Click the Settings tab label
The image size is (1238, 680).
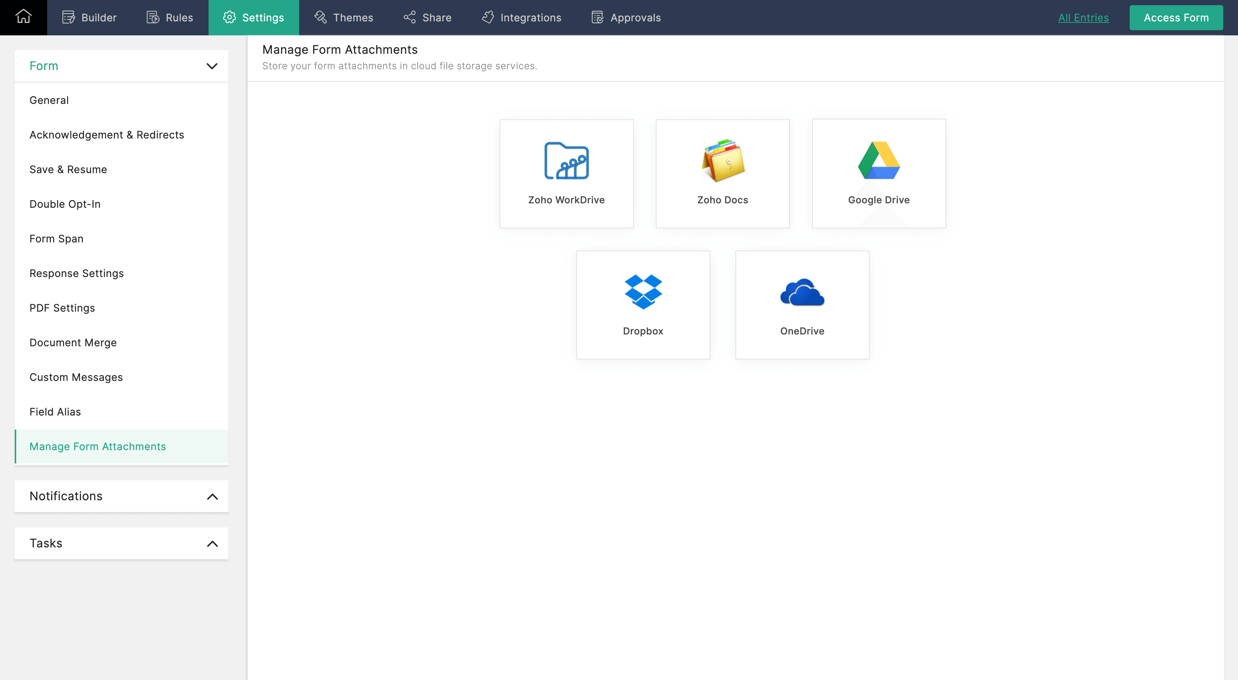(x=263, y=18)
